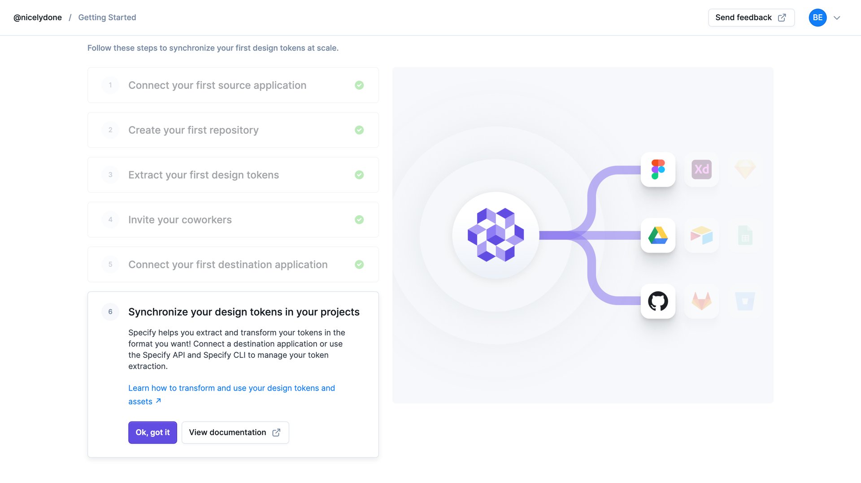Image resolution: width=861 pixels, height=483 pixels.
Task: Select the Figma source icon
Action: tap(658, 170)
